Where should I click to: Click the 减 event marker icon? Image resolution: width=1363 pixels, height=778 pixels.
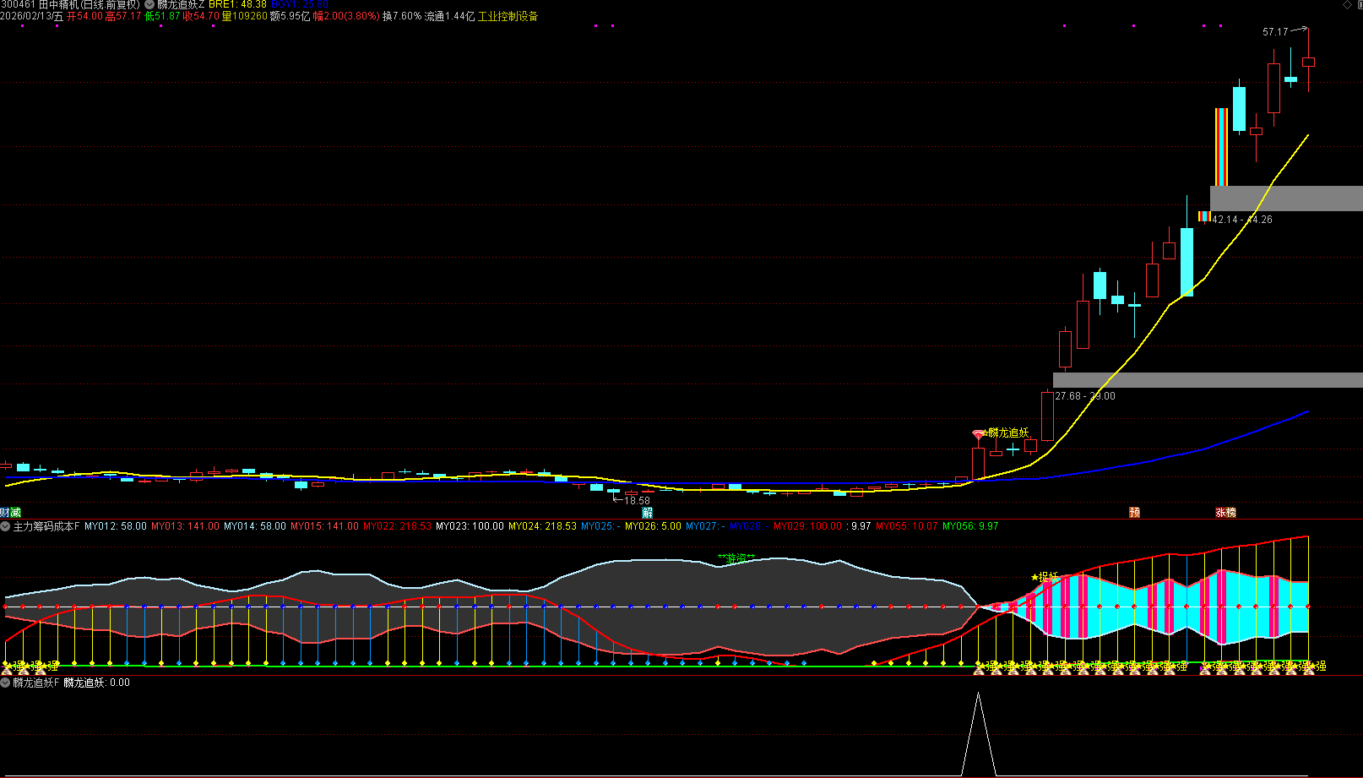click(15, 513)
